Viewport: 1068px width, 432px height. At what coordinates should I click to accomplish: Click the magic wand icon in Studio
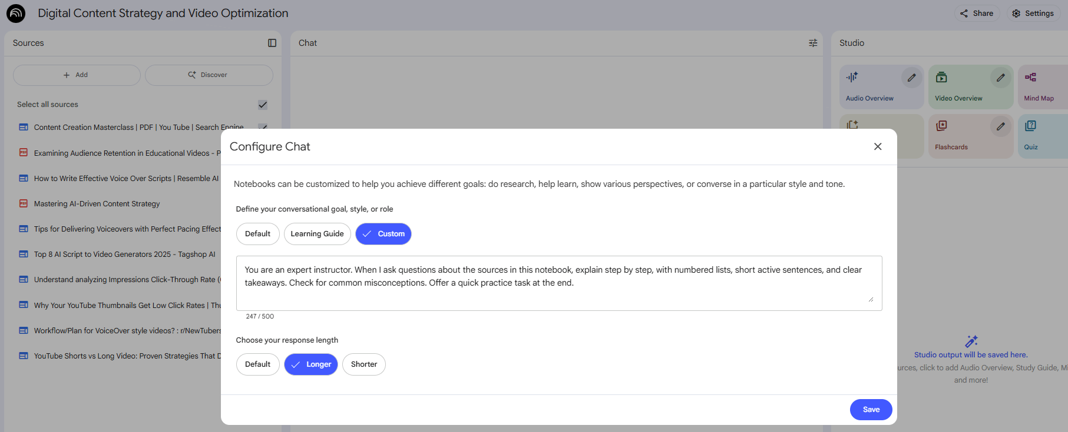tap(971, 341)
